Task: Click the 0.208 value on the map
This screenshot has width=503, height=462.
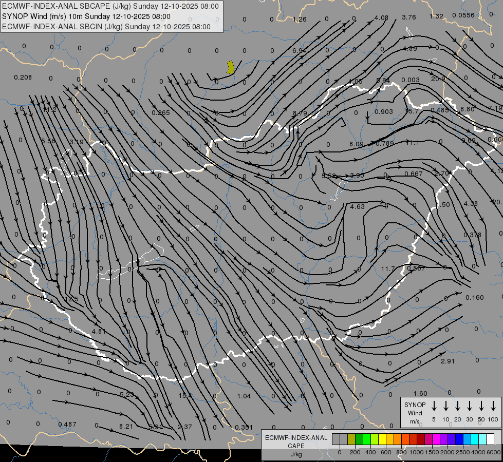Action: pyautogui.click(x=23, y=78)
